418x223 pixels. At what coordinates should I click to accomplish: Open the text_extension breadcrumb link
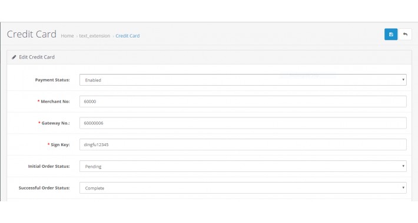[94, 36]
